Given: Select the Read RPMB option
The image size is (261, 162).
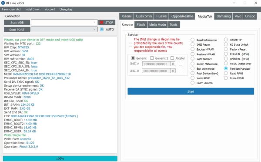Looking at the screenshot, I should click(226, 73).
